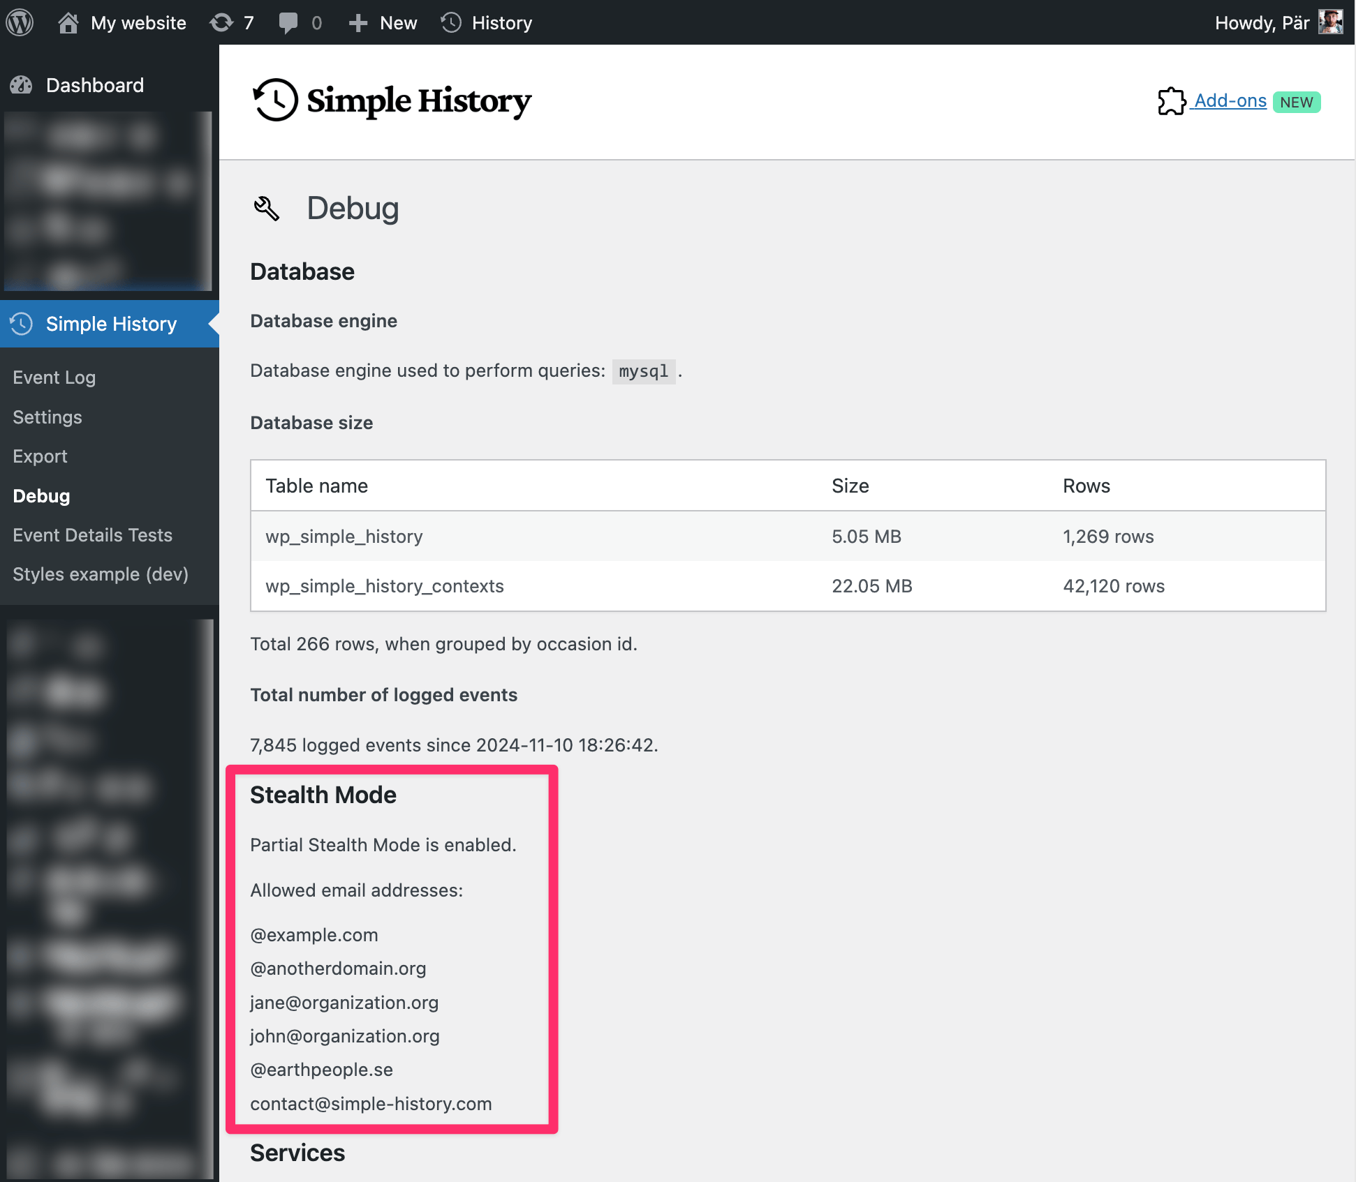Screen dimensions: 1356x1182
Task: Click the History clock icon in admin bar
Action: pos(452,22)
